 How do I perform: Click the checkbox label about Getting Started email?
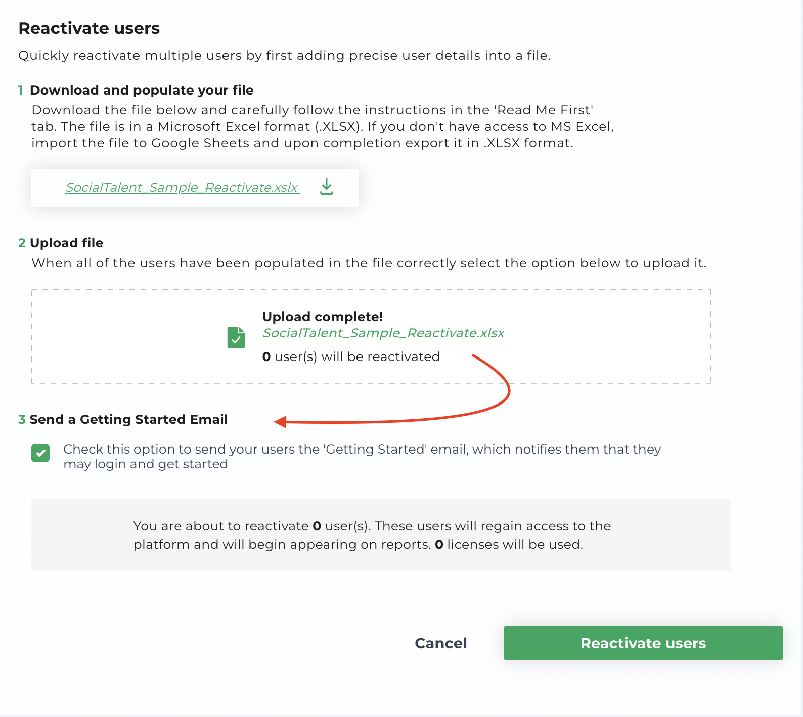tap(362, 457)
